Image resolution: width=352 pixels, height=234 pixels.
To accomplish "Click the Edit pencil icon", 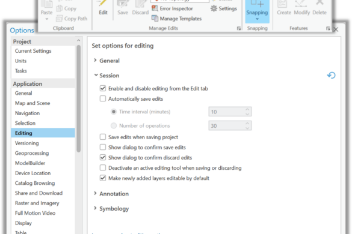I will 103,3.
